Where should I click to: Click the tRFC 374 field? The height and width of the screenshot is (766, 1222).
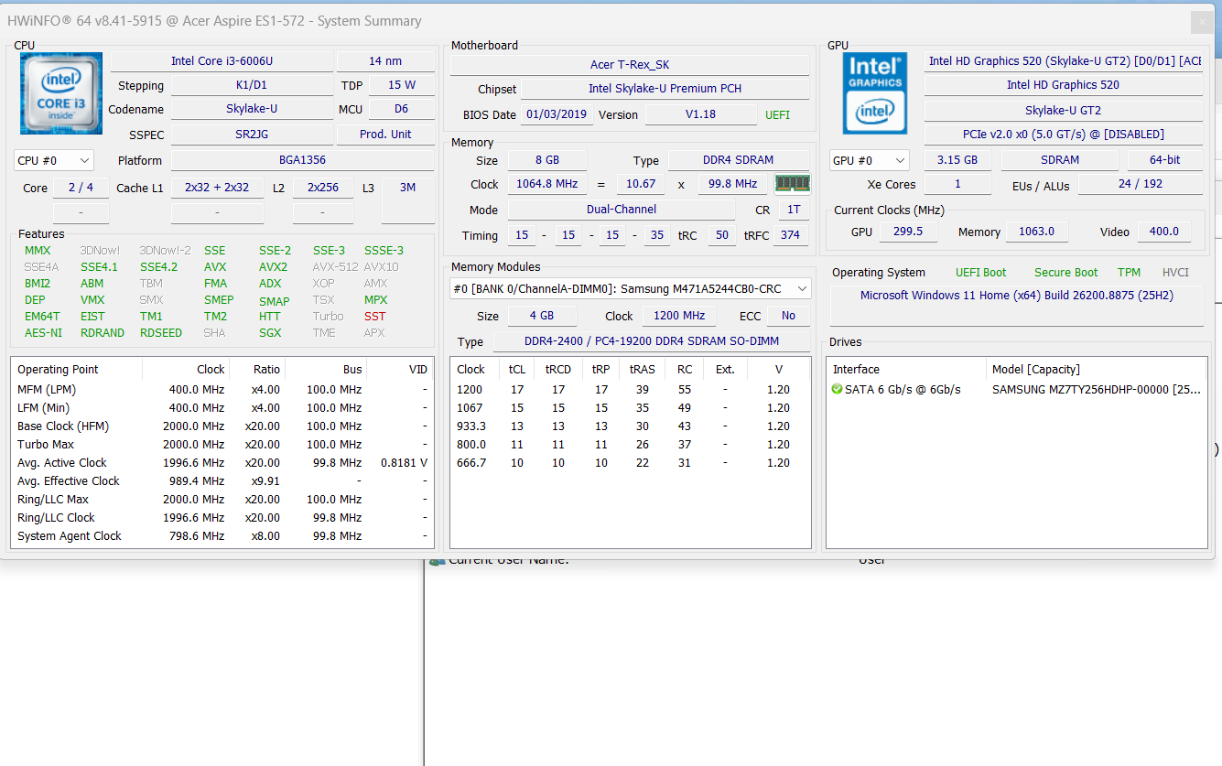[791, 235]
